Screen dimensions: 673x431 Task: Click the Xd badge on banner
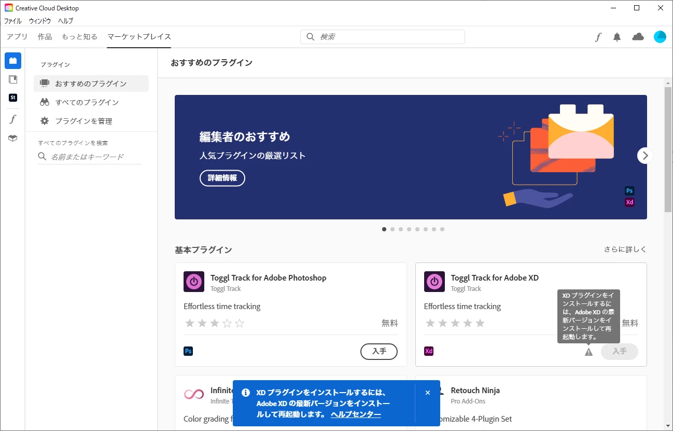pyautogui.click(x=629, y=202)
